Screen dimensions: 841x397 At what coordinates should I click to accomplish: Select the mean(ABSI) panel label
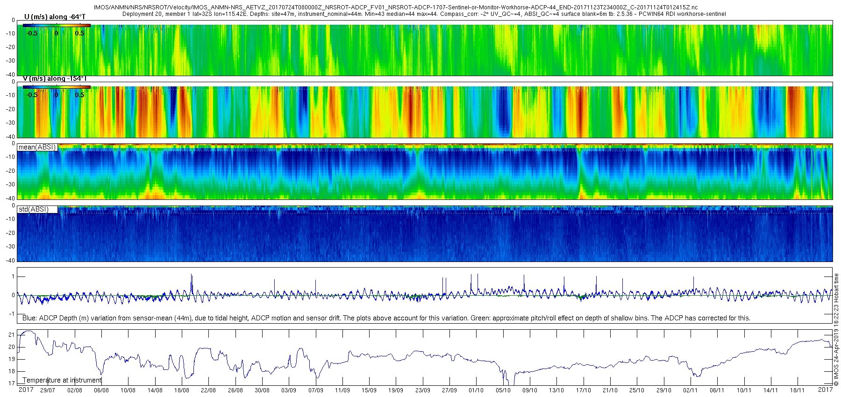(37, 147)
